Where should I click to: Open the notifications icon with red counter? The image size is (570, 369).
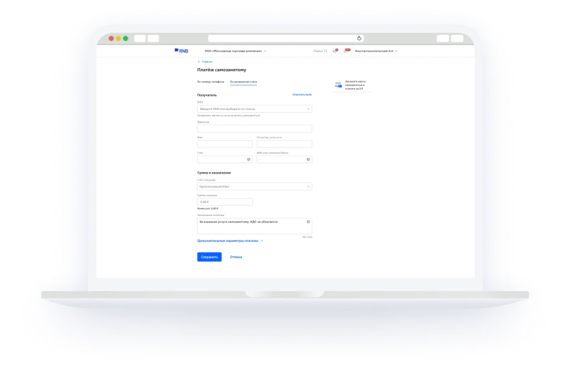click(347, 51)
